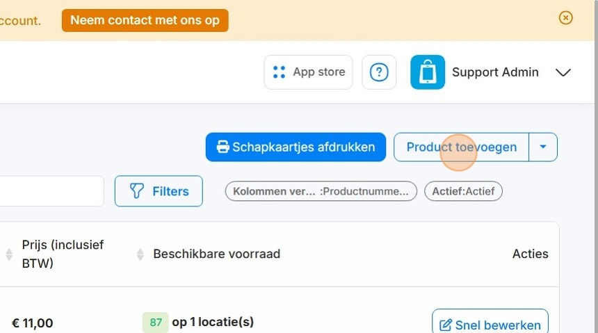Click the Product toevoegen button
Image resolution: width=598 pixels, height=333 pixels.
click(462, 147)
